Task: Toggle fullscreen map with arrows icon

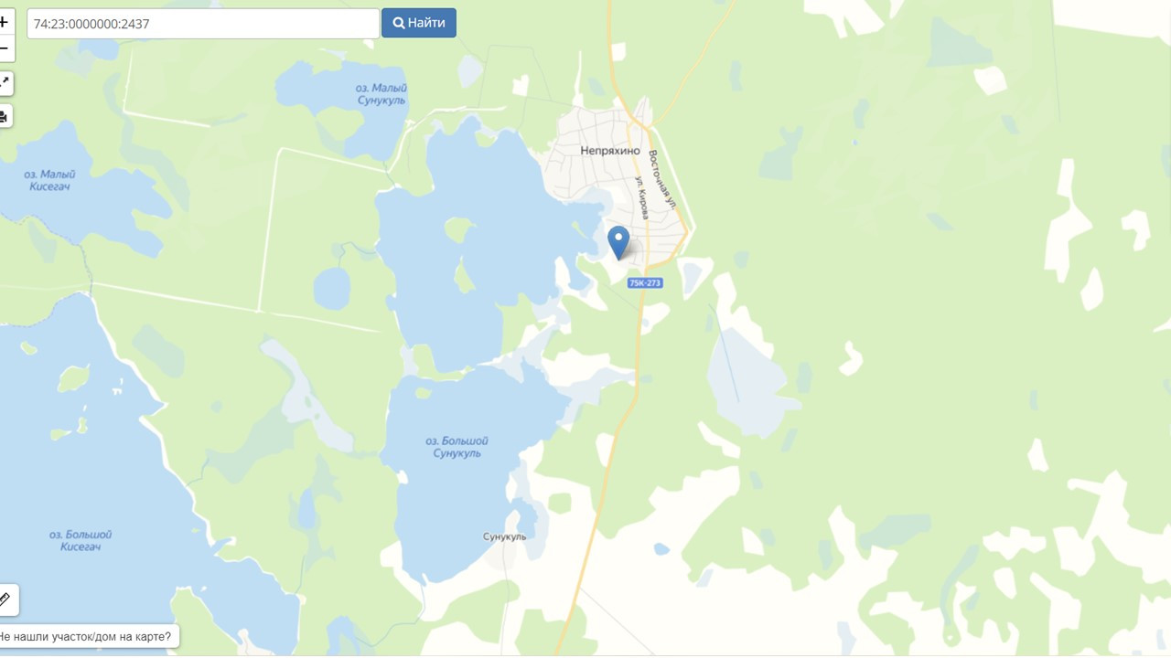Action: (5, 83)
